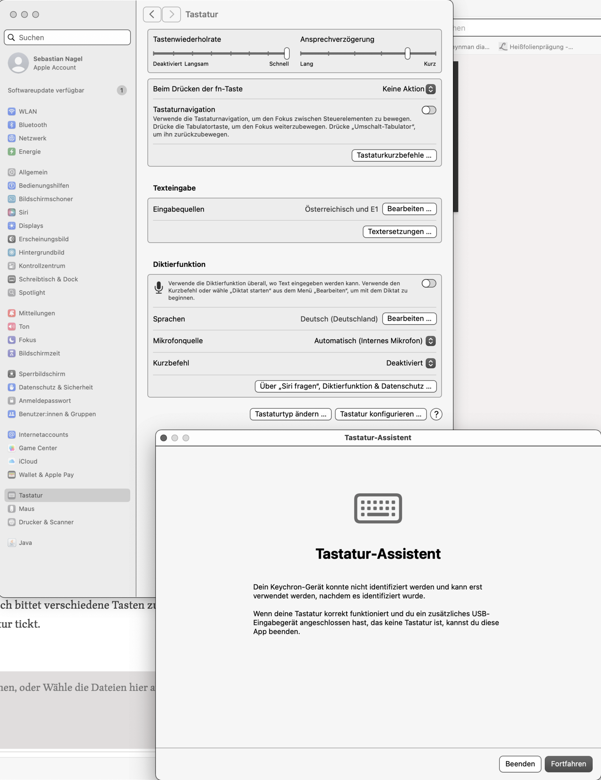Select the WLAN icon in sidebar
Image resolution: width=601 pixels, height=780 pixels.
12,112
